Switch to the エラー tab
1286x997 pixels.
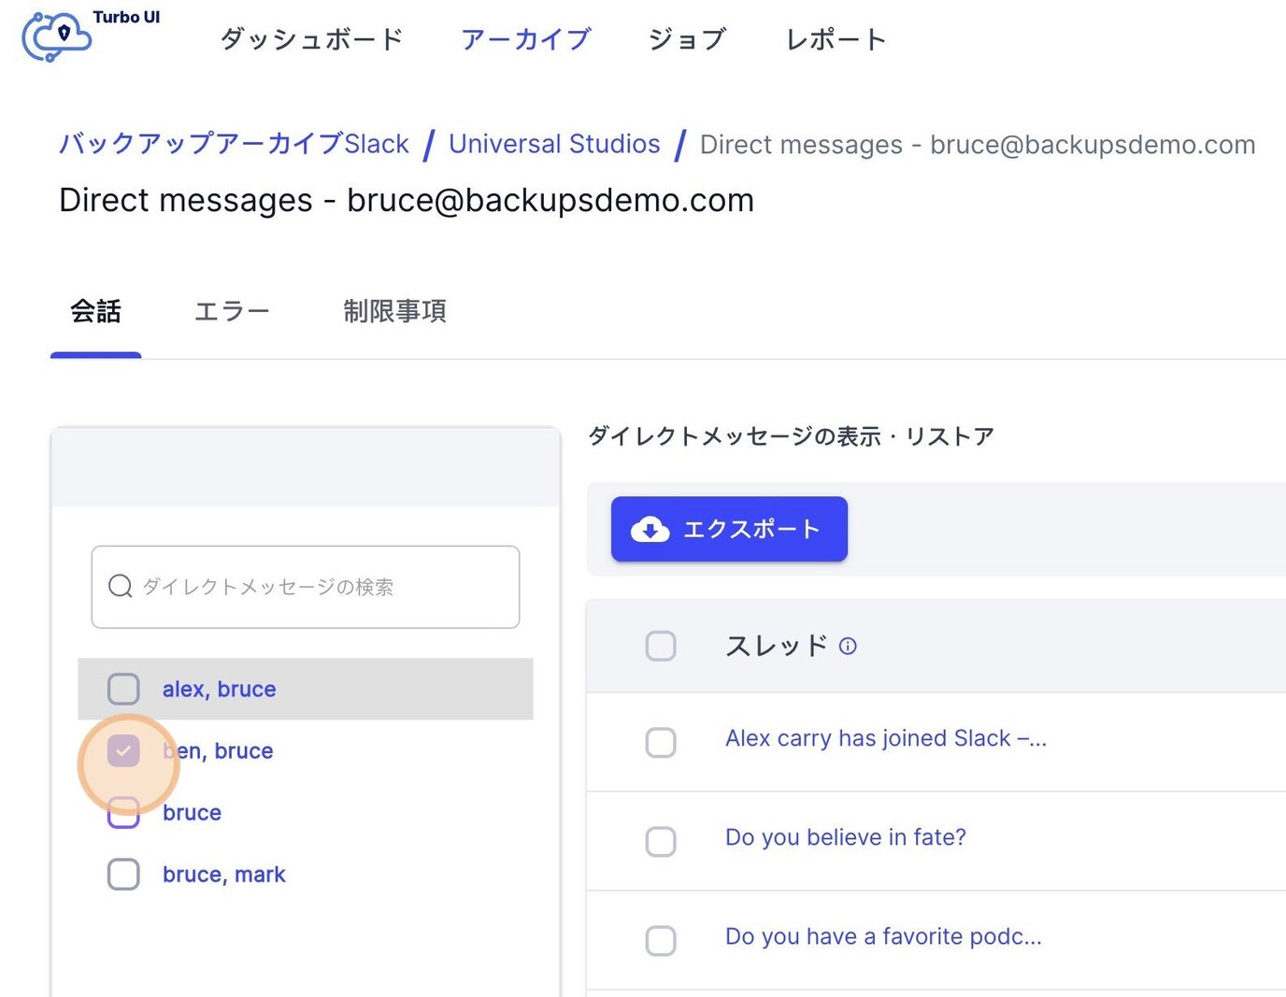point(231,311)
